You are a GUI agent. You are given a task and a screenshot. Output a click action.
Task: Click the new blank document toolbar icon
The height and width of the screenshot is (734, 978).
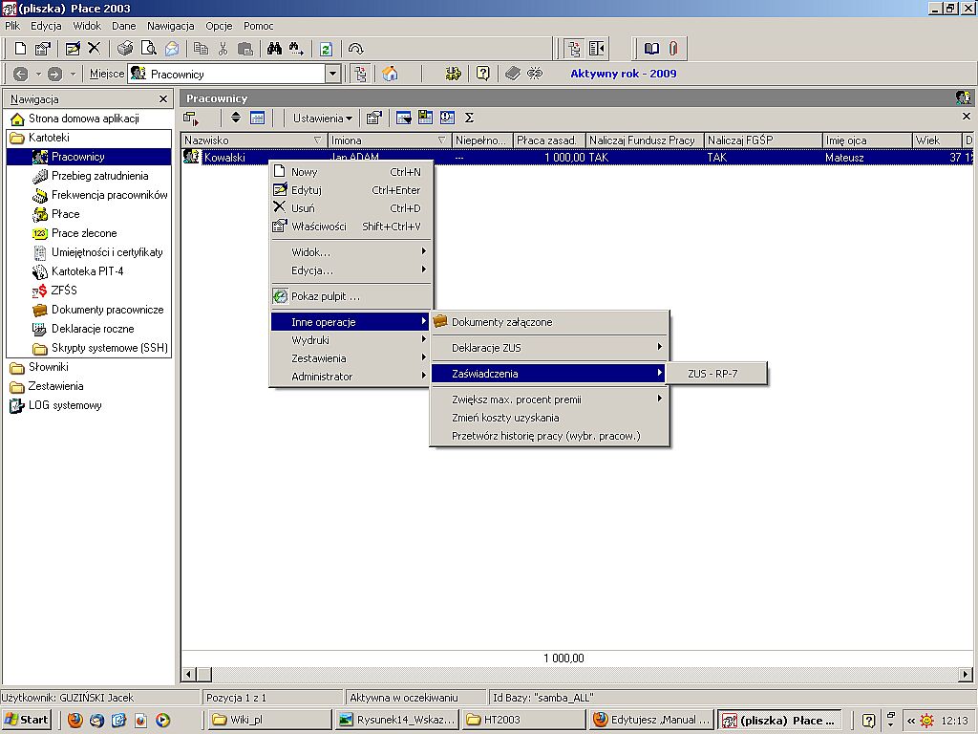[20, 49]
